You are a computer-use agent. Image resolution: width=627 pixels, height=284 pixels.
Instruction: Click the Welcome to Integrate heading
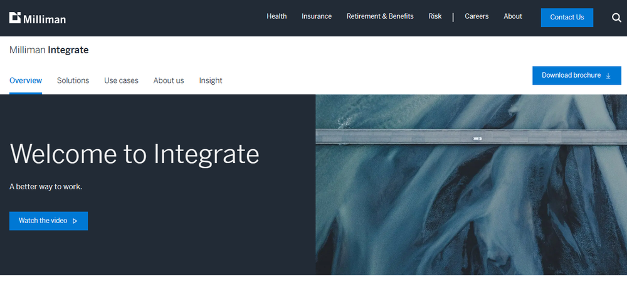pos(134,154)
